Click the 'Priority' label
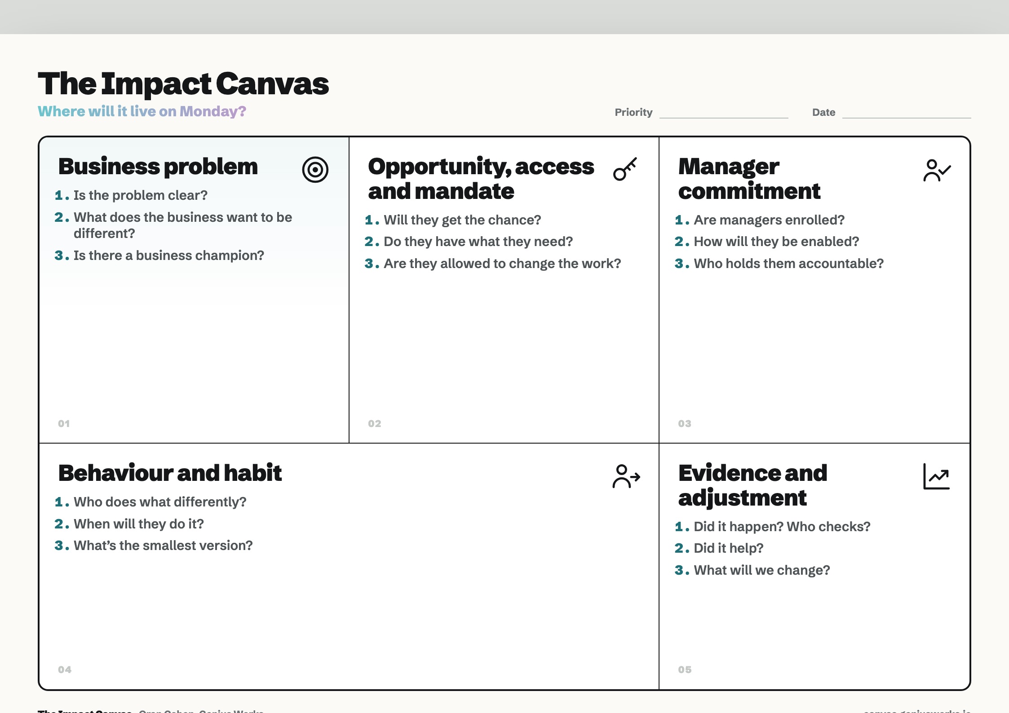 (633, 112)
